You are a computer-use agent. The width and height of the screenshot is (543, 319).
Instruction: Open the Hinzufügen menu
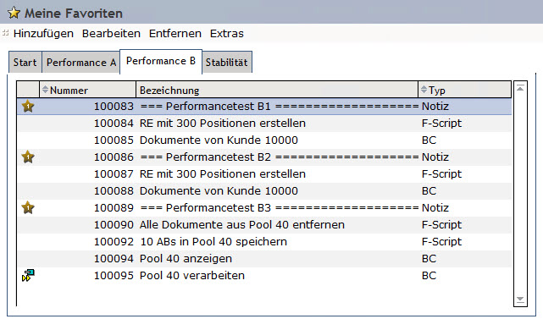tap(43, 34)
